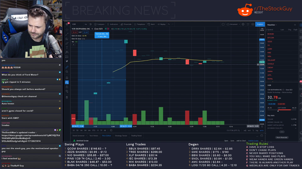Maximize the bottom Pine Editor panel
Viewport: 302px width, 169px height.
tap(262, 136)
